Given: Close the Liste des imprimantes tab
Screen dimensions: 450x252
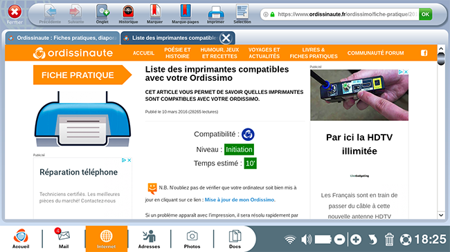Looking at the screenshot, I should (226, 38).
